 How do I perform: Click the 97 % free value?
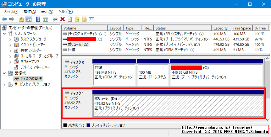point(258,39)
